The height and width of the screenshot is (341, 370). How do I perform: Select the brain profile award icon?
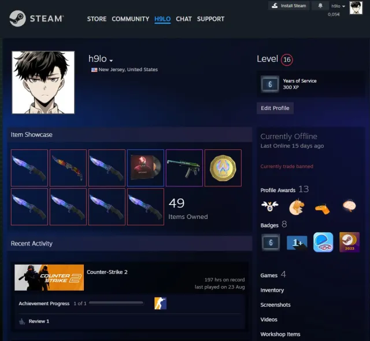[x=349, y=206]
